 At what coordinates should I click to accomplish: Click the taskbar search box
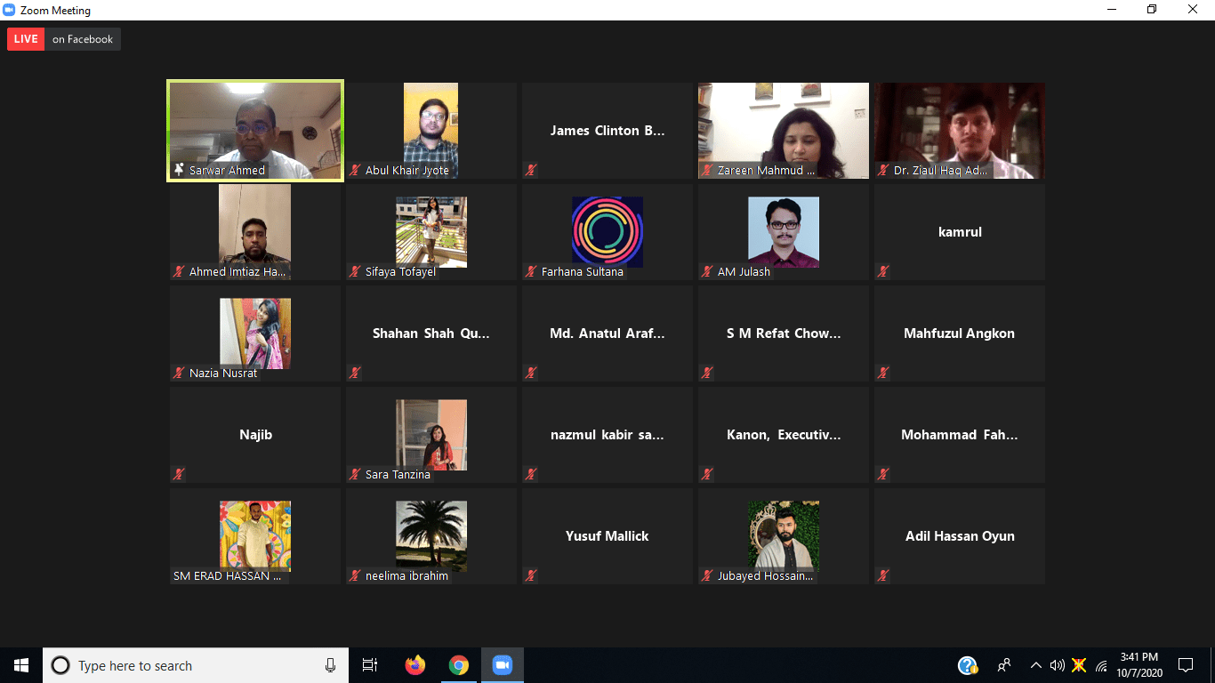[196, 665]
